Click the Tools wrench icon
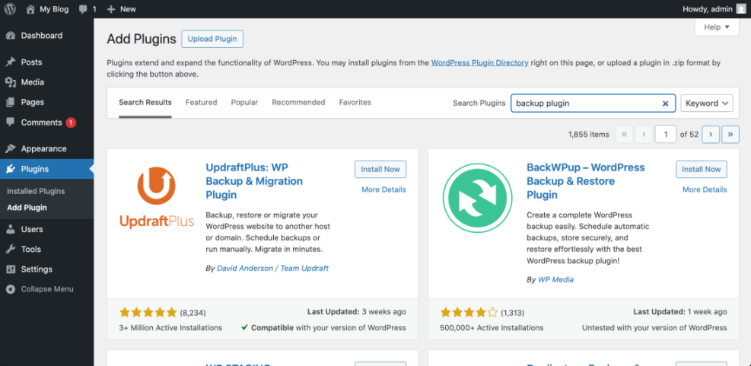Screen dimensions: 751x366 [11, 249]
